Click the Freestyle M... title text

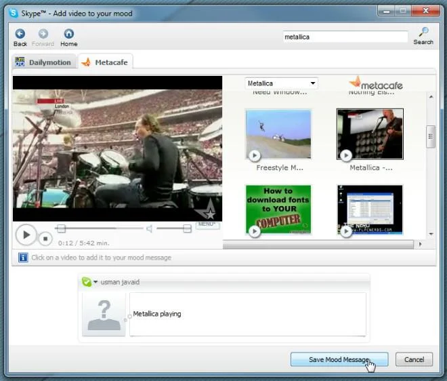point(280,168)
